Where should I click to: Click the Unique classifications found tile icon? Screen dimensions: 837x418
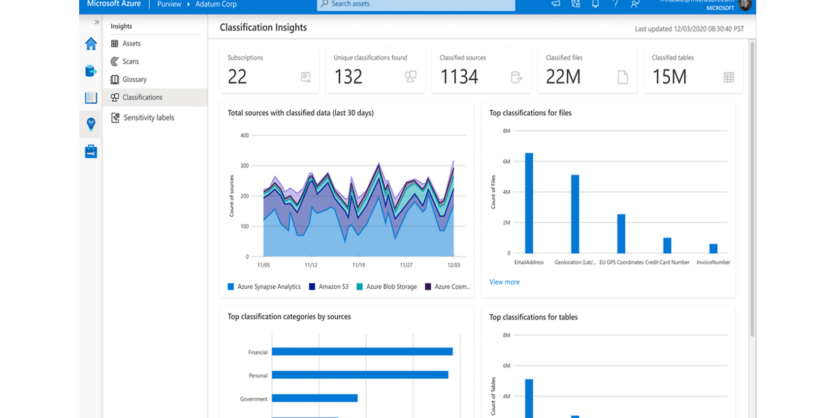point(411,77)
